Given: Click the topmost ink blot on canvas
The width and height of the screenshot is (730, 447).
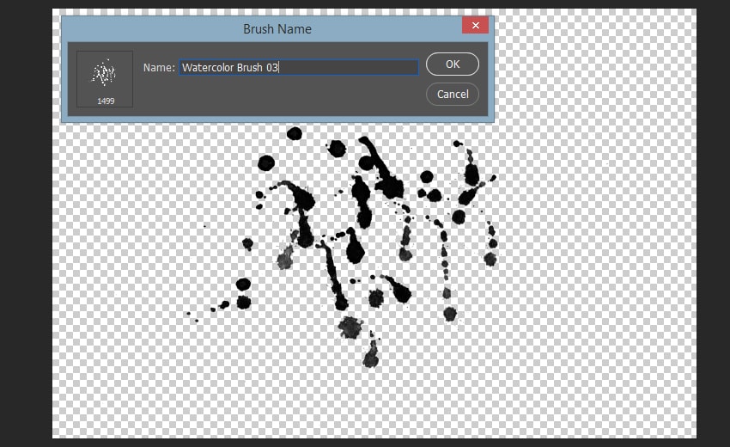Looking at the screenshot, I should [x=295, y=133].
